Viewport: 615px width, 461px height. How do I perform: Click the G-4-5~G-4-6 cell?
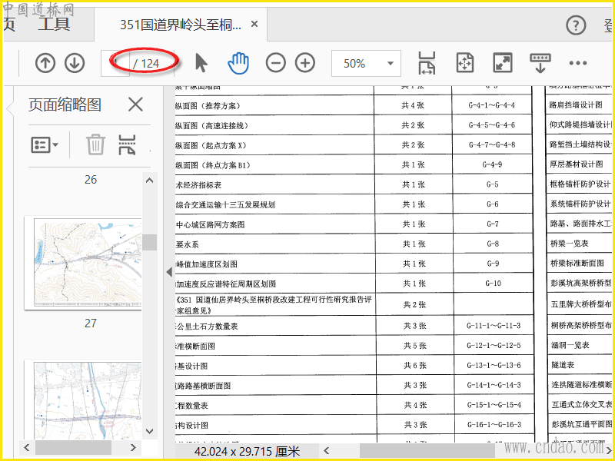click(x=491, y=125)
